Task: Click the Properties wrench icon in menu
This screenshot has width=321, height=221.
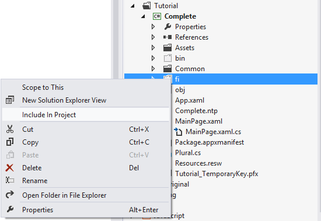Action: click(10, 209)
